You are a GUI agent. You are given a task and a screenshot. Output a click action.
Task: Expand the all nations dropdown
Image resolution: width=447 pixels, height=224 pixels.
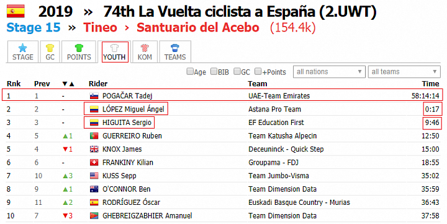pos(329,72)
